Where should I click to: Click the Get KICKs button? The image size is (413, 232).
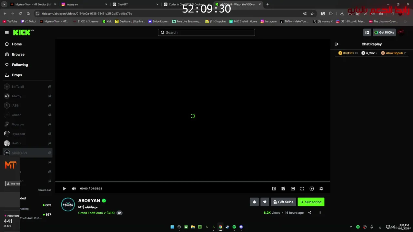click(x=384, y=33)
